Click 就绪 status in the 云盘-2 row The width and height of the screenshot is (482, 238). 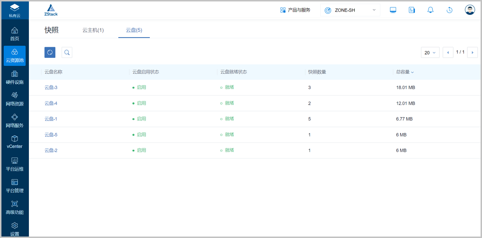point(227,150)
